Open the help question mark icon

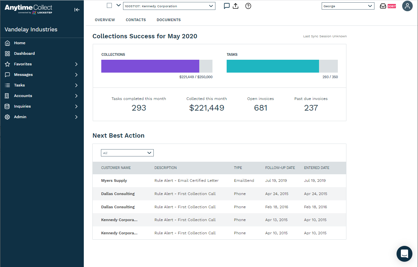tap(248, 6)
